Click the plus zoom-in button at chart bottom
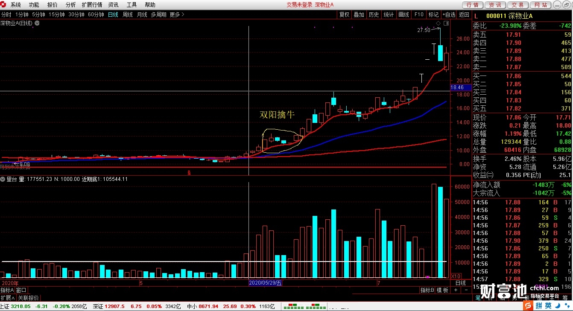Screen dimensions: 573x311 point(456,290)
